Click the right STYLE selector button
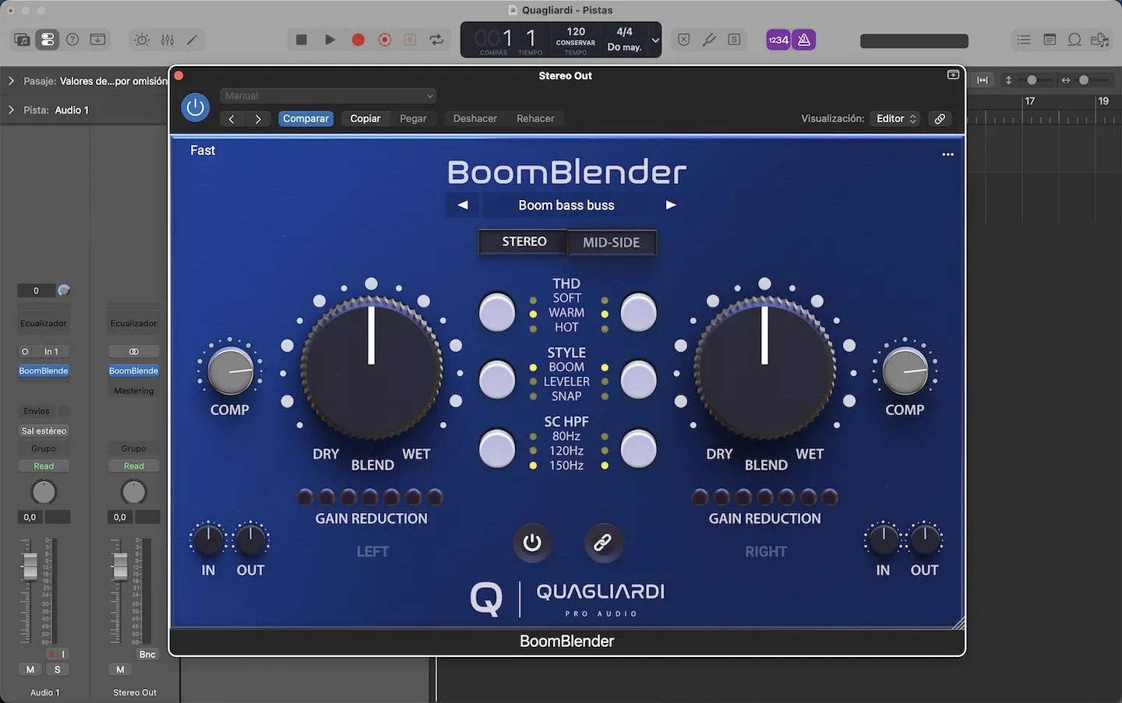The image size is (1122, 703). coord(638,381)
